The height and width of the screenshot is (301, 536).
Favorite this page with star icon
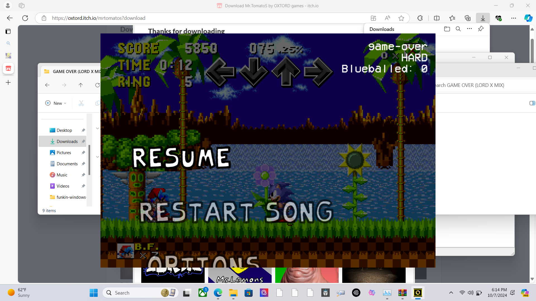coord(401,18)
